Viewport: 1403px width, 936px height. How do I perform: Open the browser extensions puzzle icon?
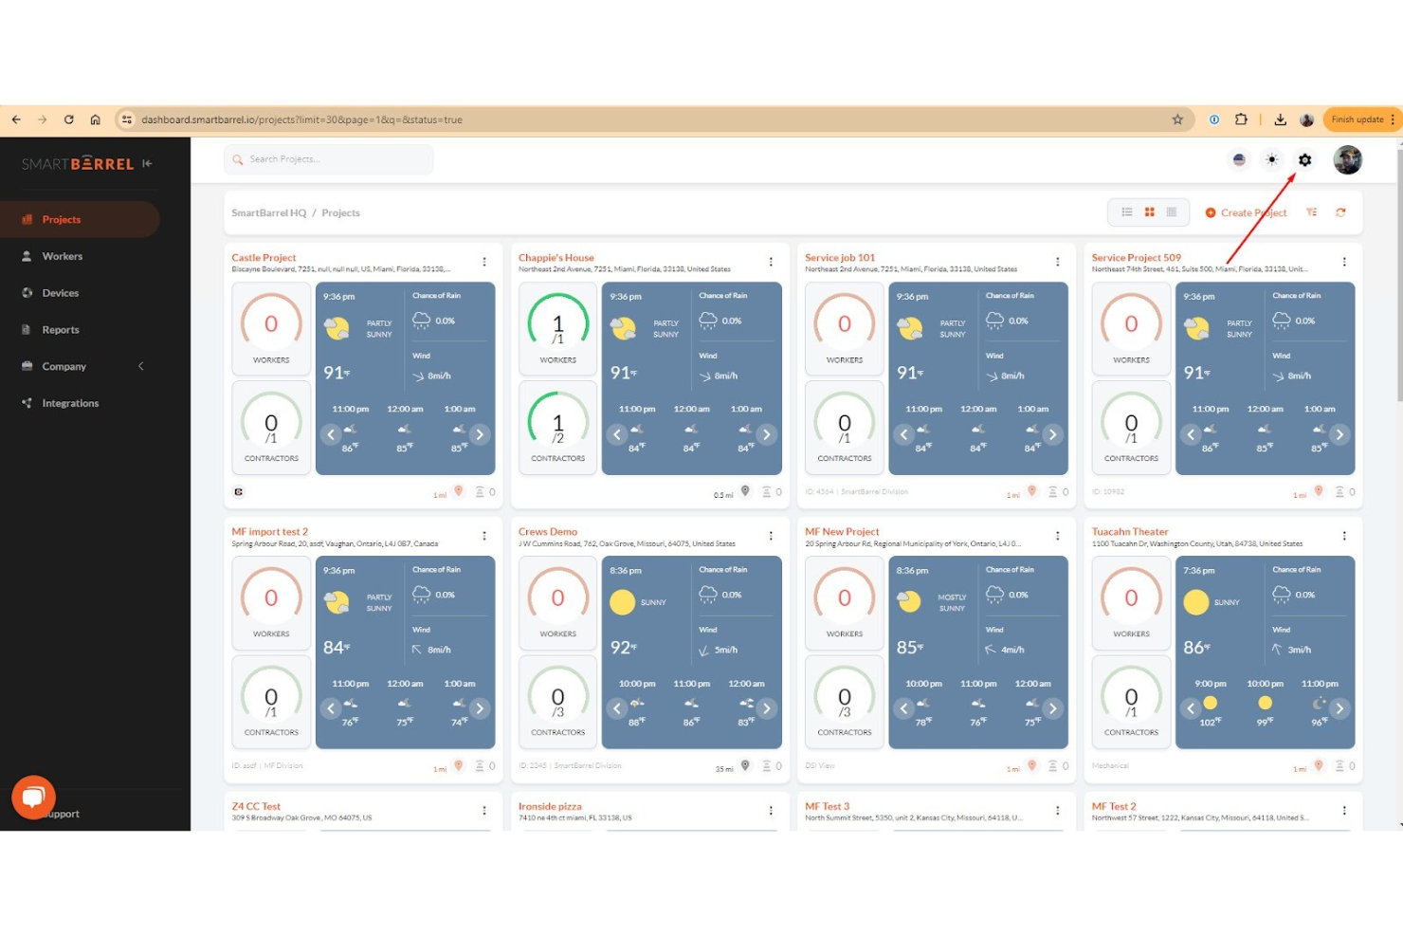click(x=1241, y=119)
